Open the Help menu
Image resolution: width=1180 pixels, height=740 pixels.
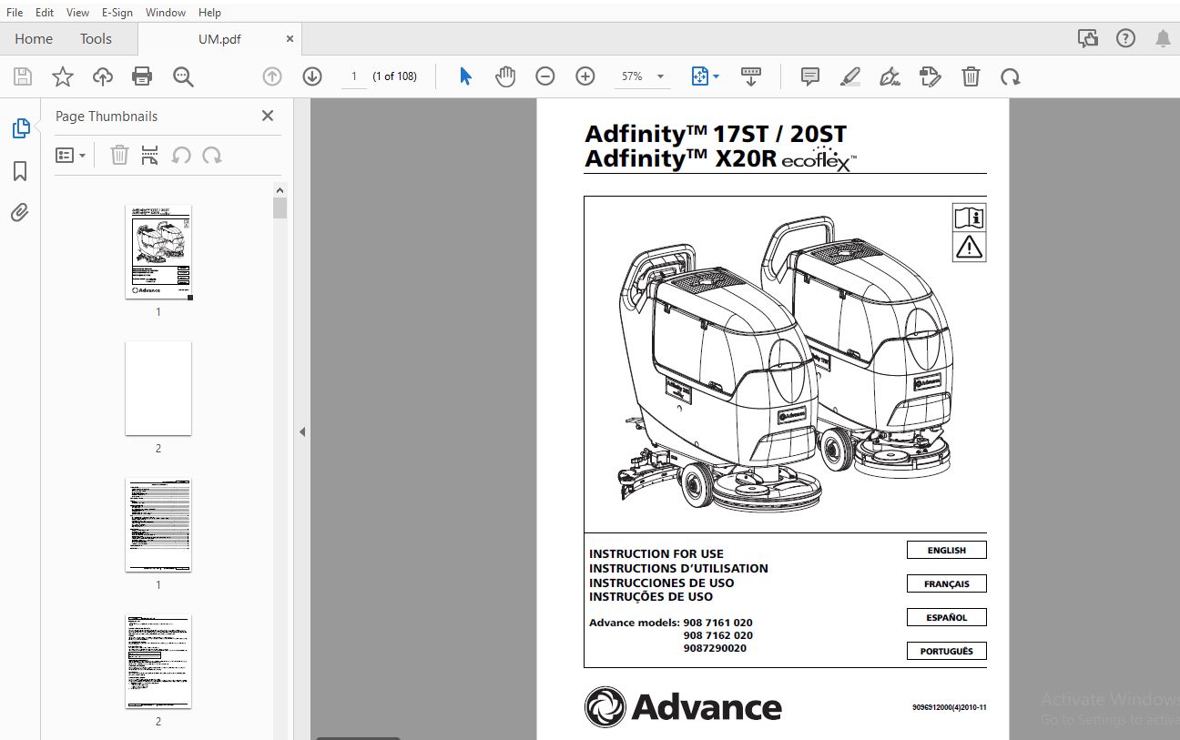(x=209, y=13)
